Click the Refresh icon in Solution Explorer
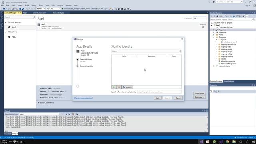This screenshot has height=144, width=256. click(x=234, y=16)
